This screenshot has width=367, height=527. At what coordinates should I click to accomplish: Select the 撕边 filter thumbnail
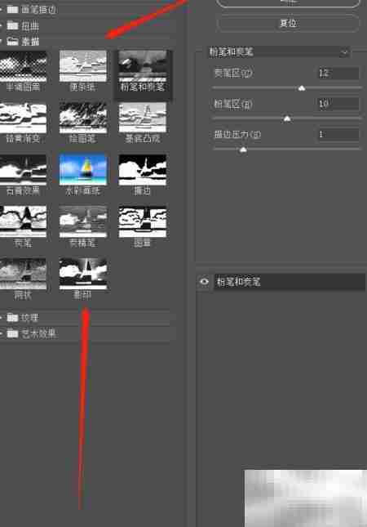(x=143, y=170)
